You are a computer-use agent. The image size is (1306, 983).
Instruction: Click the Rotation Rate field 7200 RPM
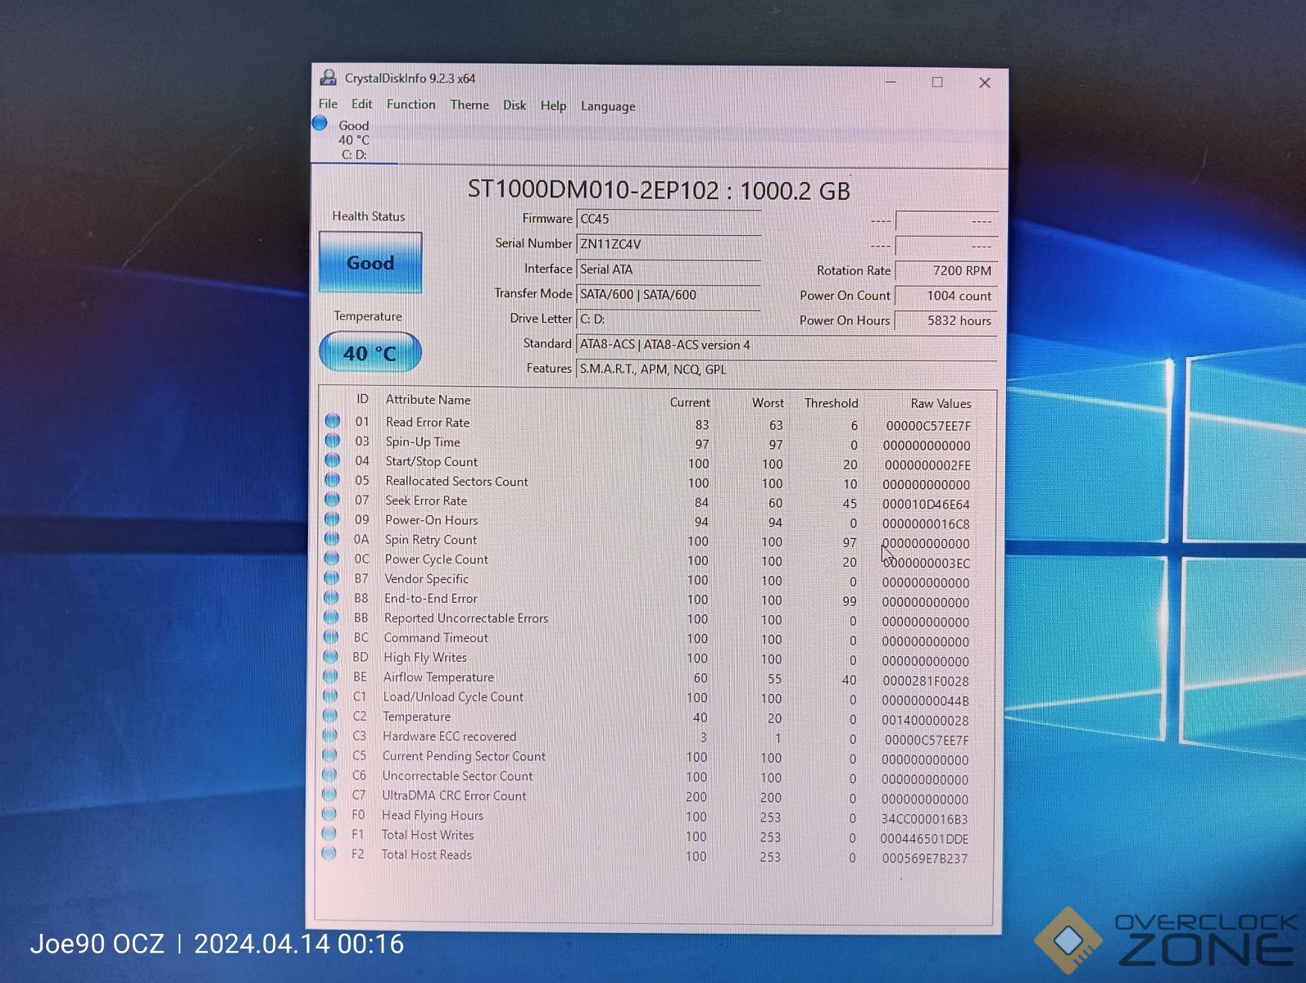[945, 271]
